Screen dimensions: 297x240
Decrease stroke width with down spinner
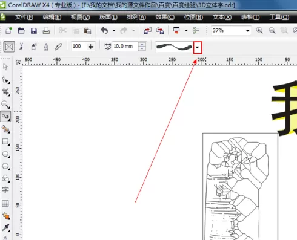point(142,48)
